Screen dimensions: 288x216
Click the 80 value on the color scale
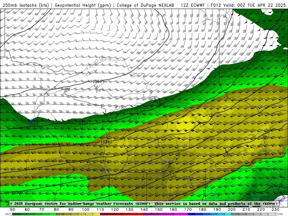point(57,210)
